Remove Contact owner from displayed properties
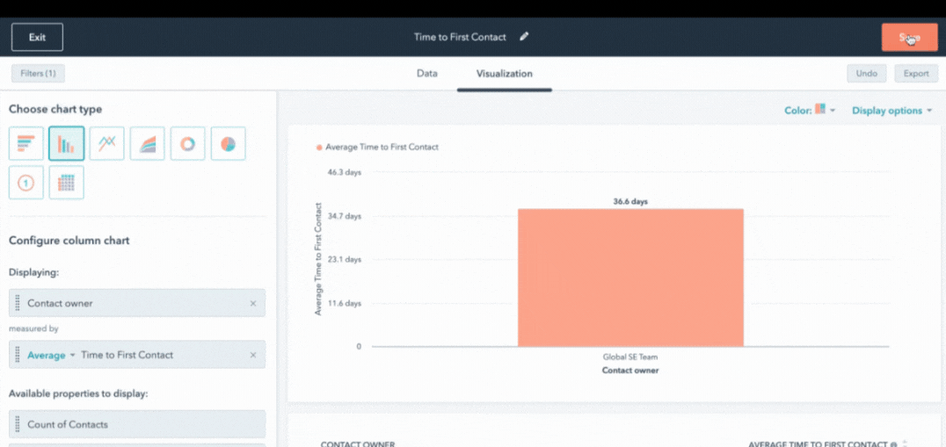The image size is (946, 447). (253, 304)
